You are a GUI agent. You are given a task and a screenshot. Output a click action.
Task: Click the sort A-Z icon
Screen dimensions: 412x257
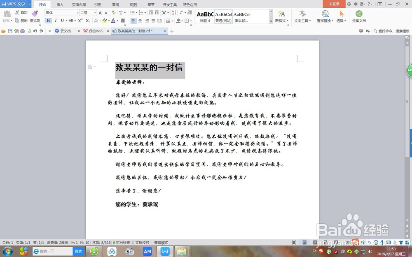coord(173,13)
